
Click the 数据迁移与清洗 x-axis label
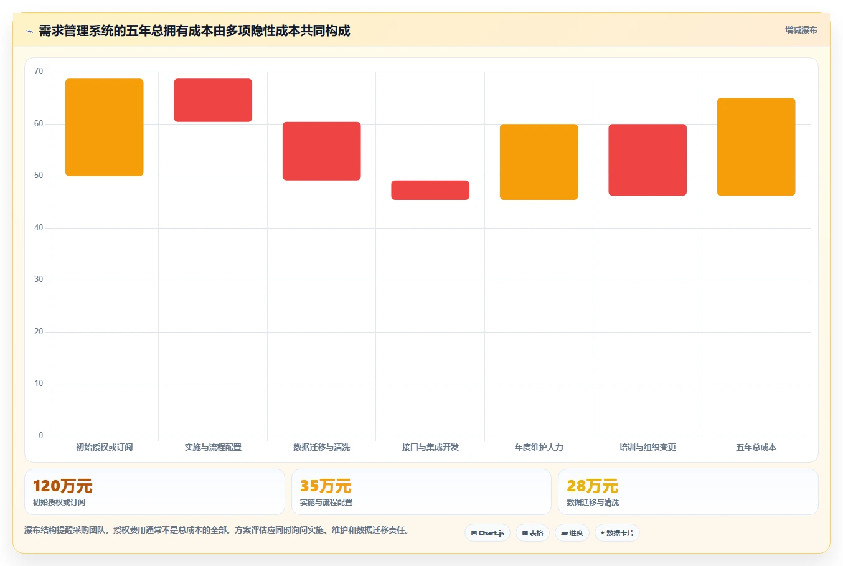click(322, 447)
